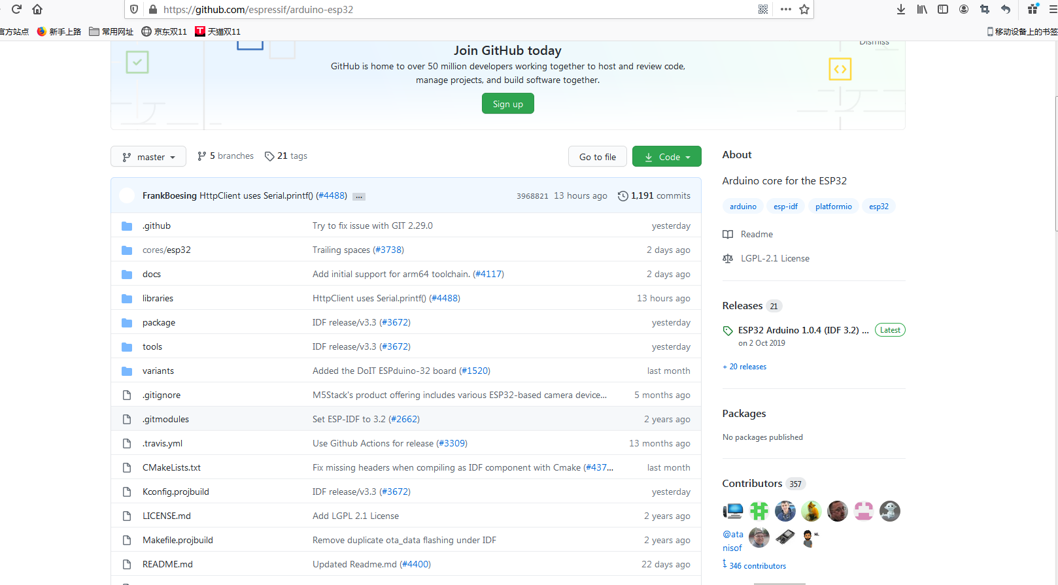The image size is (1058, 585).
Task: Open the green hash-pattern contributor avatar
Action: coord(759,511)
